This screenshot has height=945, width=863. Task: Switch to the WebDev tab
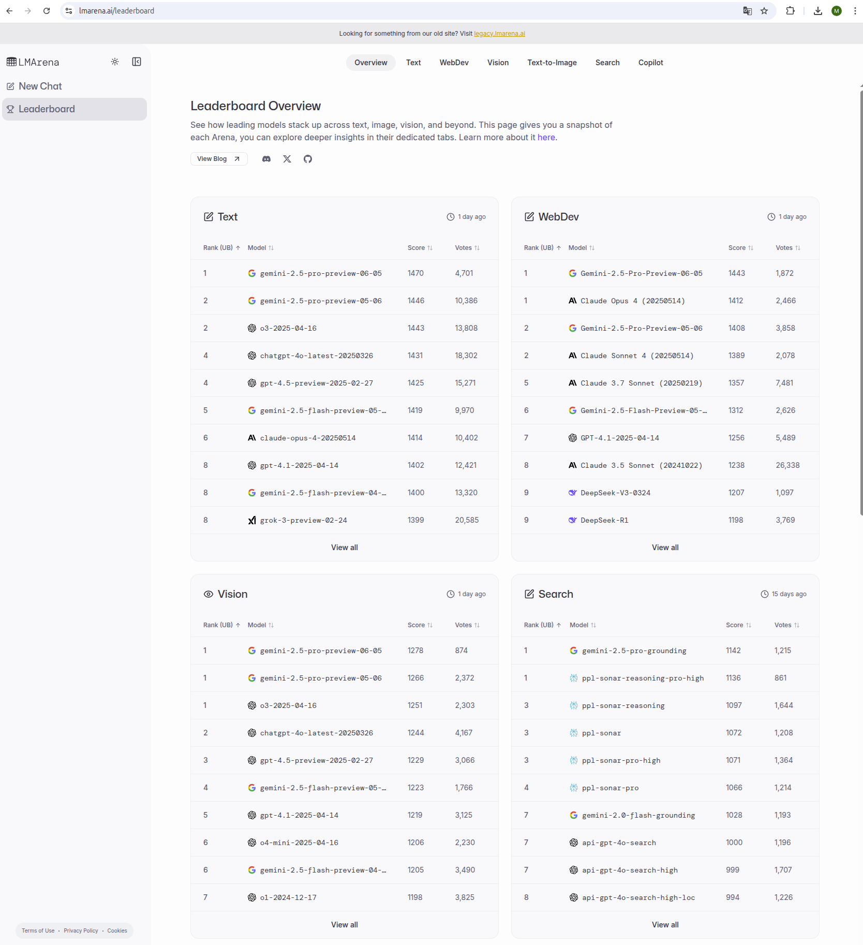click(454, 63)
